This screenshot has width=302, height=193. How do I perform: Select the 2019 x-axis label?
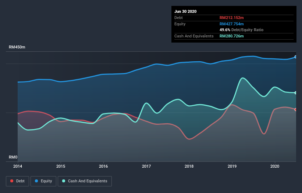pyautogui.click(x=232, y=166)
